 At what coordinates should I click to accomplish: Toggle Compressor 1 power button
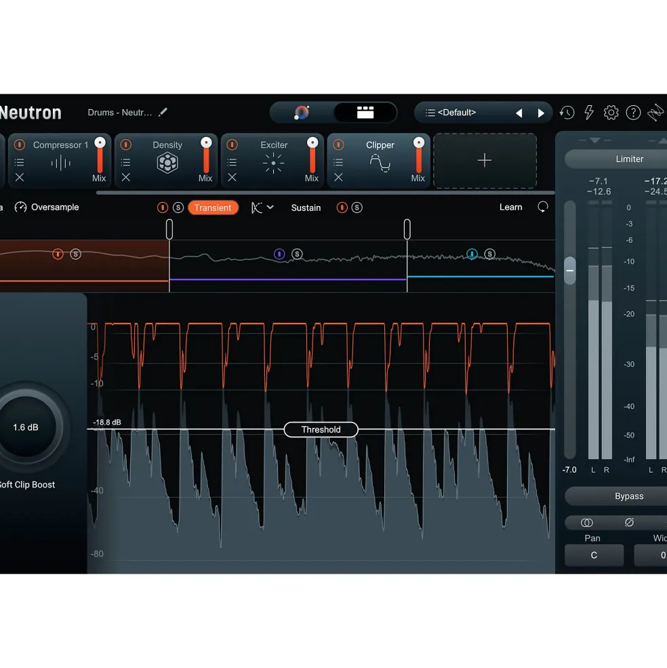(20, 145)
